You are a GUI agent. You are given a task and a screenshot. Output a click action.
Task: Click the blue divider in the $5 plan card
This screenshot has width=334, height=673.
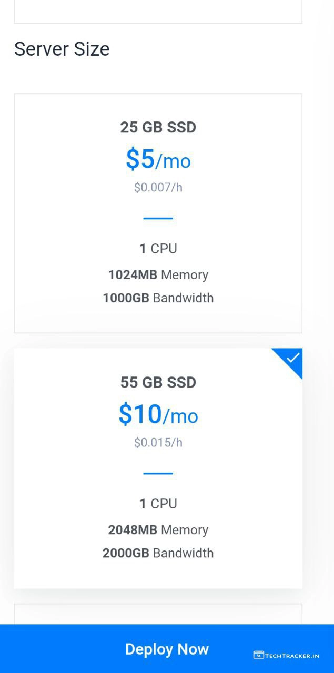point(158,218)
